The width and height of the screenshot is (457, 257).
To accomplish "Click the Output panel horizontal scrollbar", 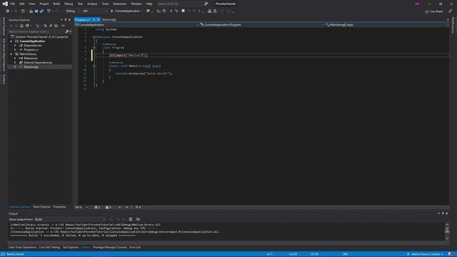I will pyautogui.click(x=226, y=243).
